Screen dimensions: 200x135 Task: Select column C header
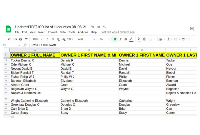pyautogui.click(x=142, y=50)
